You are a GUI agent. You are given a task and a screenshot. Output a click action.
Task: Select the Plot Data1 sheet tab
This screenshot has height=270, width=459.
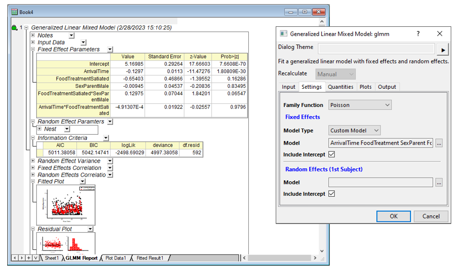[116, 258]
